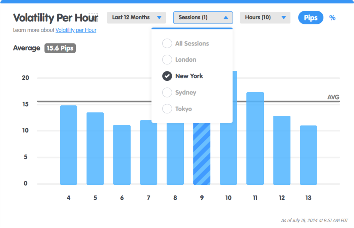The image size is (354, 228).
Task: Click the x-axis label 8
Action: 175,197
